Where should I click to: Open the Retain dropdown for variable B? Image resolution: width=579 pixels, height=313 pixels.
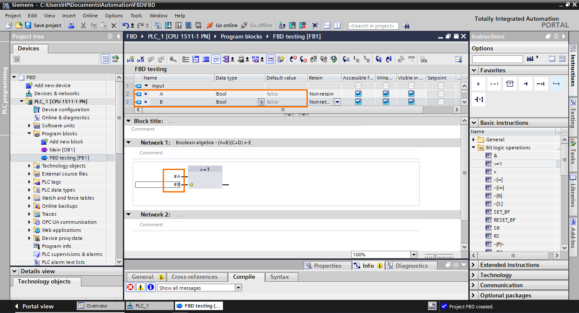click(337, 102)
